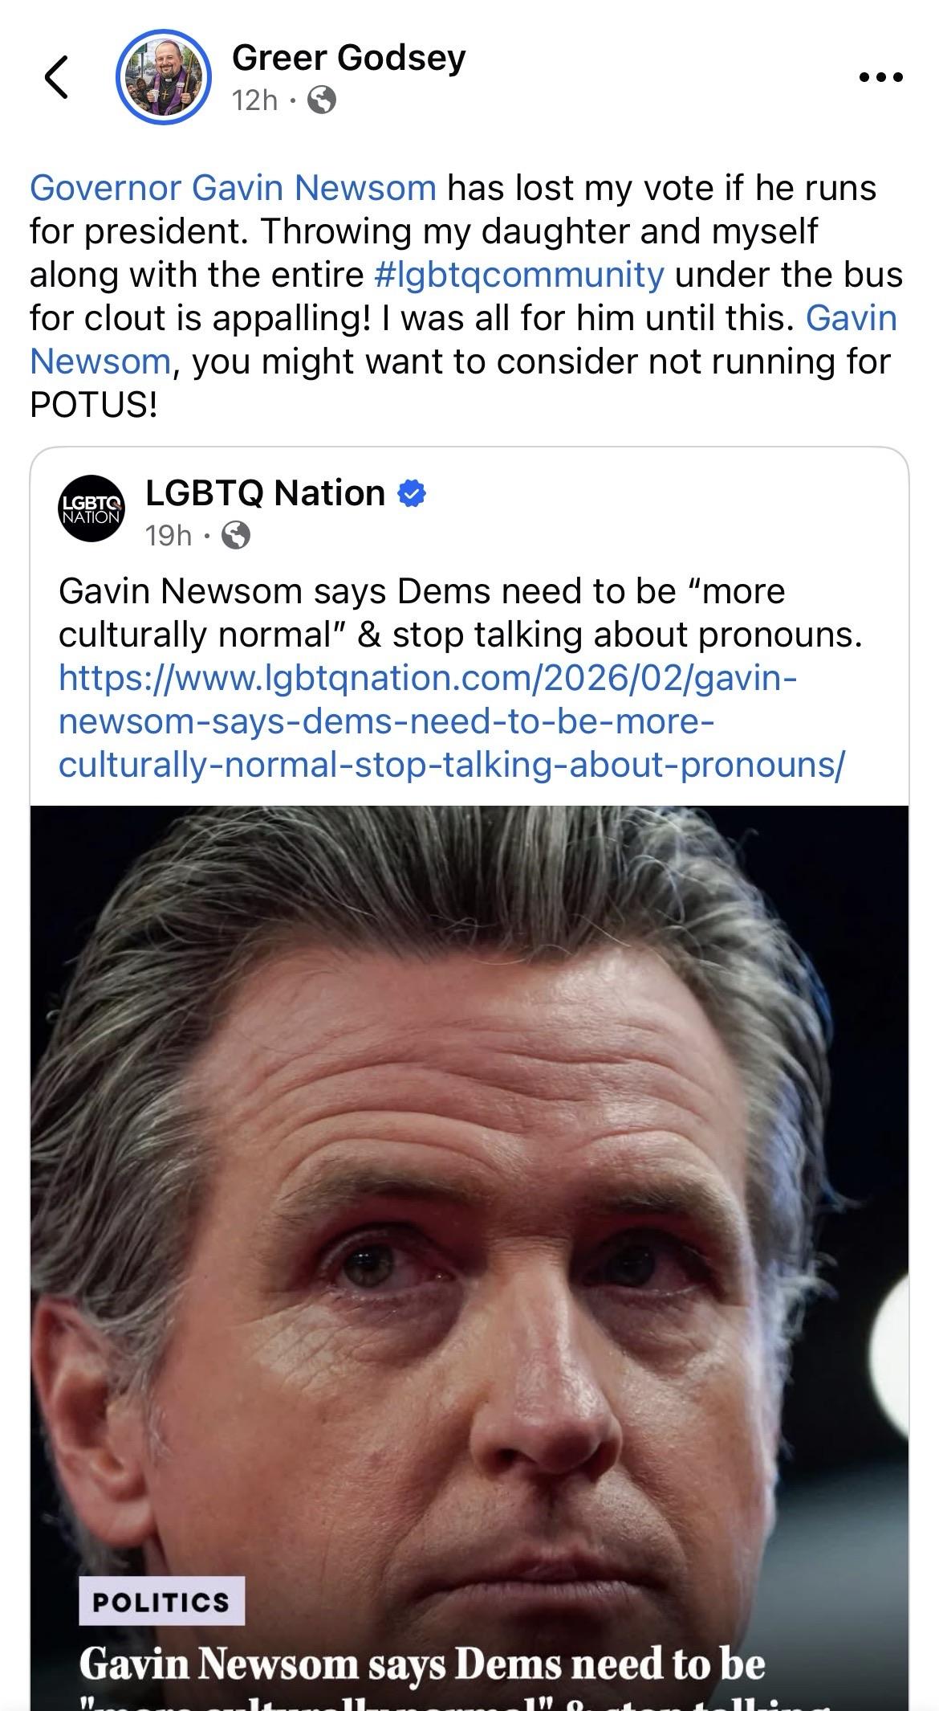Open the article photo thumbnail
This screenshot has height=1711, width=939.
469,1205
